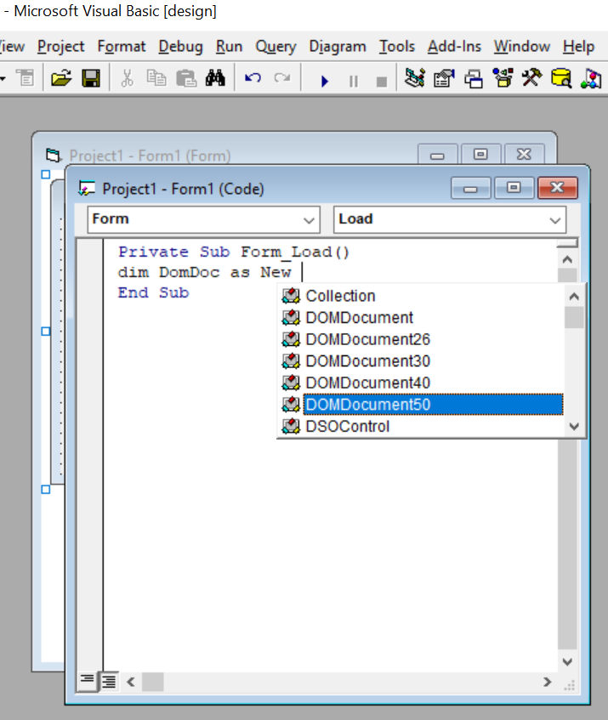
Task: Open the Help menu
Action: pyautogui.click(x=578, y=47)
